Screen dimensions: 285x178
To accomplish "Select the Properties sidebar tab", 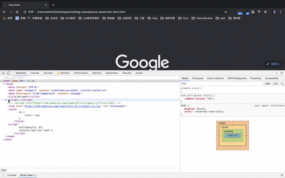I will click(x=255, y=78).
